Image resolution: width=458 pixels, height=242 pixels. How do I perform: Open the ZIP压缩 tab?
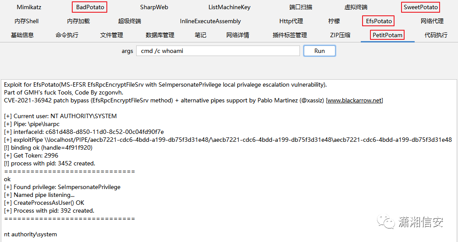pyautogui.click(x=340, y=35)
